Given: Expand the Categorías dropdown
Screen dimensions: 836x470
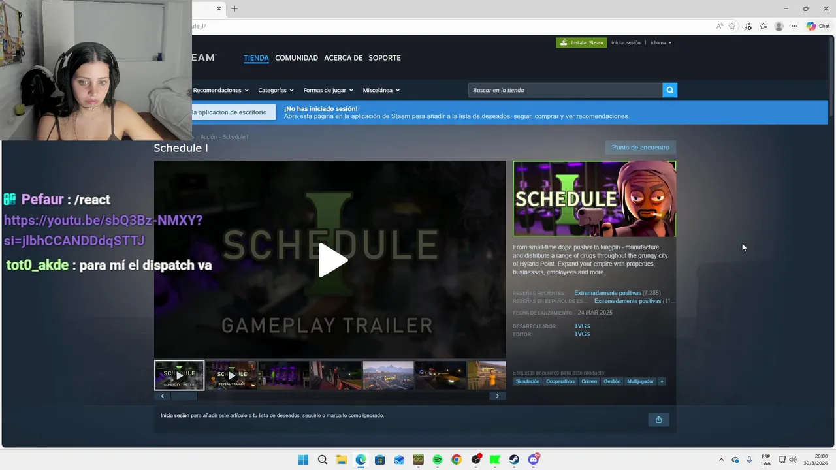Looking at the screenshot, I should 276,90.
